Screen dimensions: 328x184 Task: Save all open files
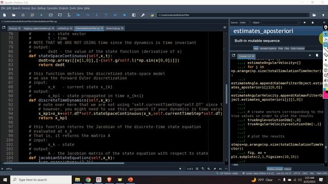32,15
